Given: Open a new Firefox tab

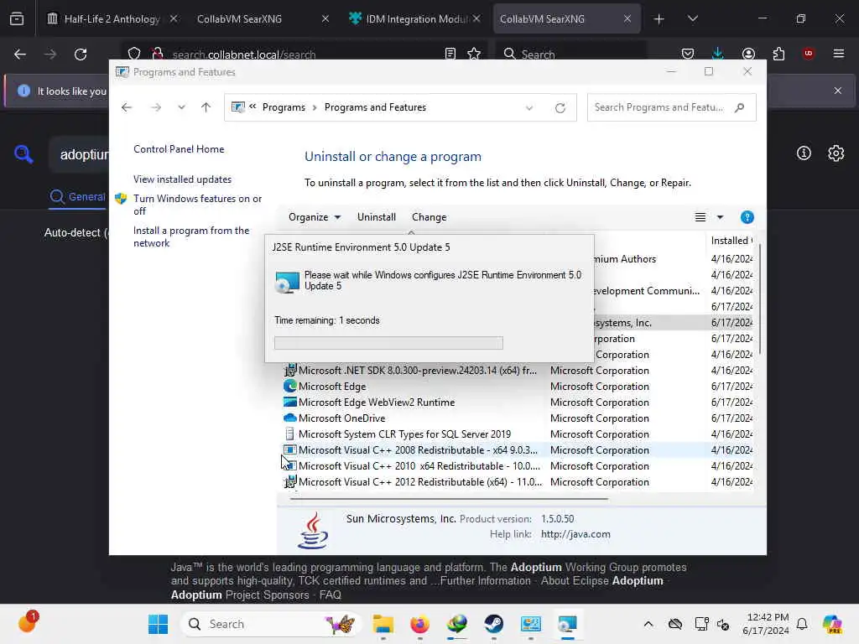Looking at the screenshot, I should 659,19.
